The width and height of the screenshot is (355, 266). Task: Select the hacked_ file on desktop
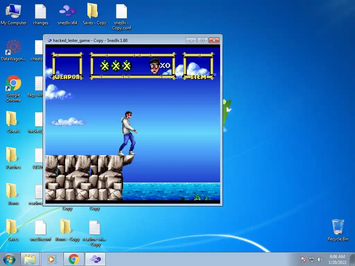click(x=36, y=122)
